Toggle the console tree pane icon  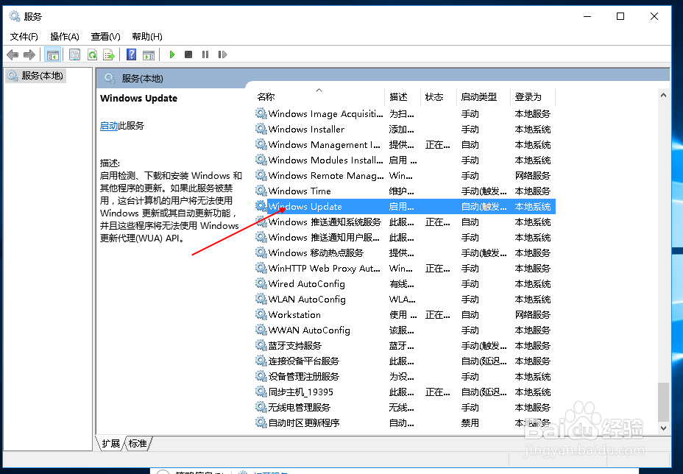pyautogui.click(x=53, y=55)
